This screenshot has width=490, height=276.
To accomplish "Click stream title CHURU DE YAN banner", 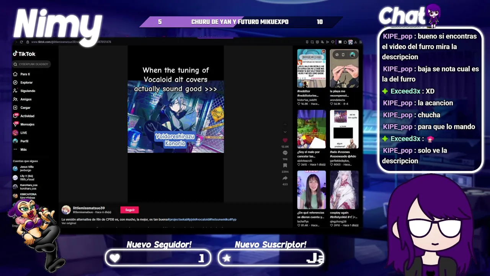I will (240, 22).
